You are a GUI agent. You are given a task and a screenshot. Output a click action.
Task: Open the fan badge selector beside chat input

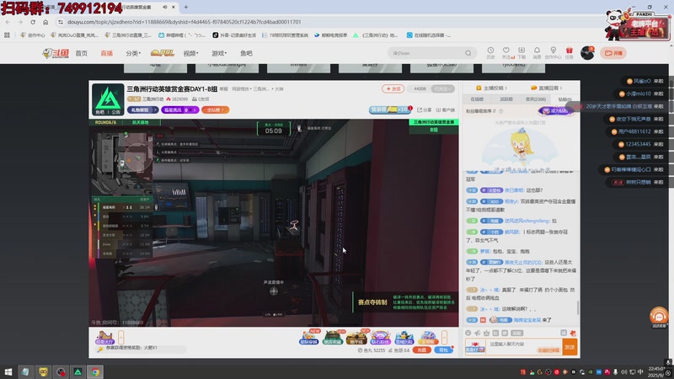tap(475, 347)
